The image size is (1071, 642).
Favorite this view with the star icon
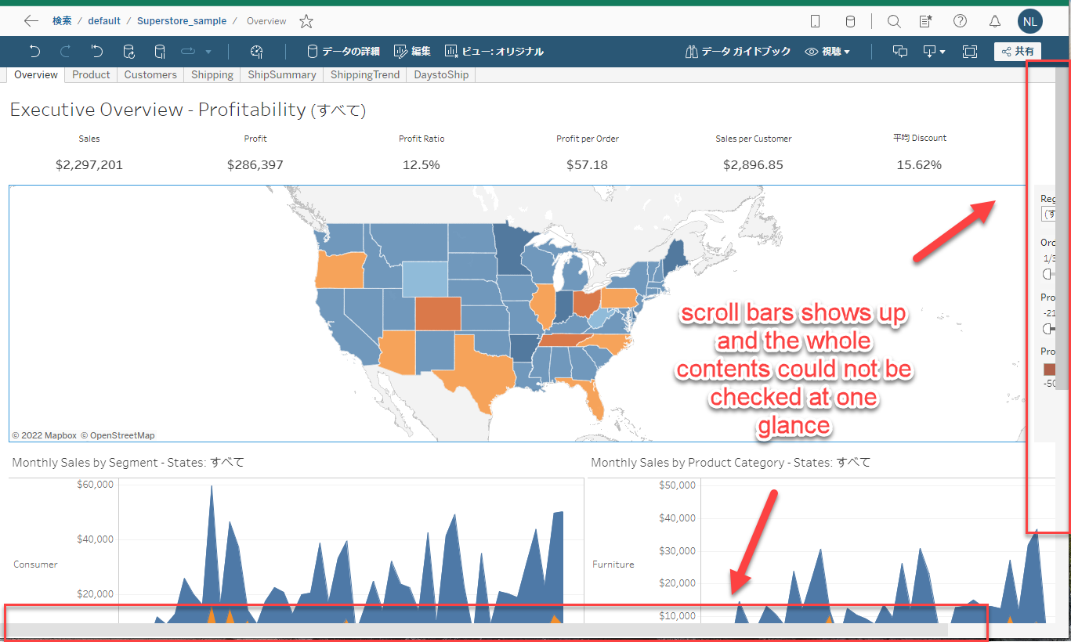coord(306,21)
